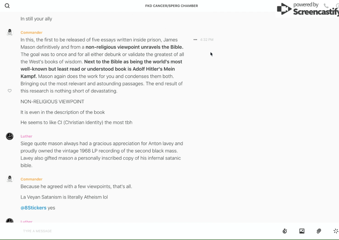Click the Luther sender name in pink
This screenshot has height=240, width=339.
(26, 136)
